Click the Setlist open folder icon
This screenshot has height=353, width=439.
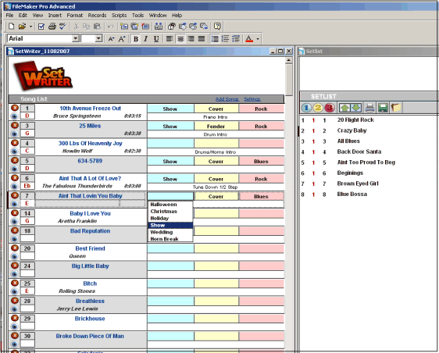pos(396,108)
